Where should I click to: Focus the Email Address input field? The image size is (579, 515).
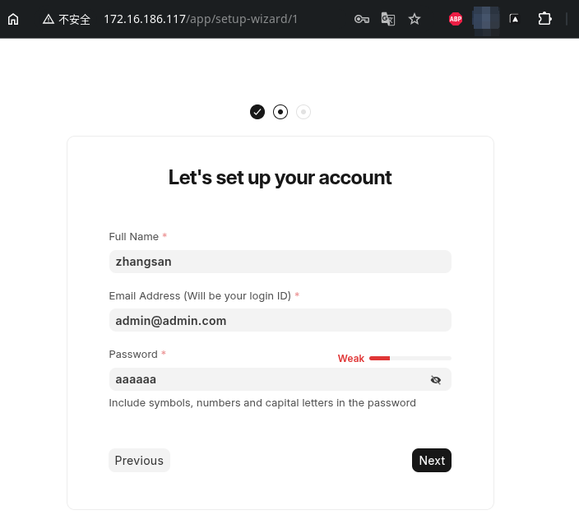click(280, 320)
